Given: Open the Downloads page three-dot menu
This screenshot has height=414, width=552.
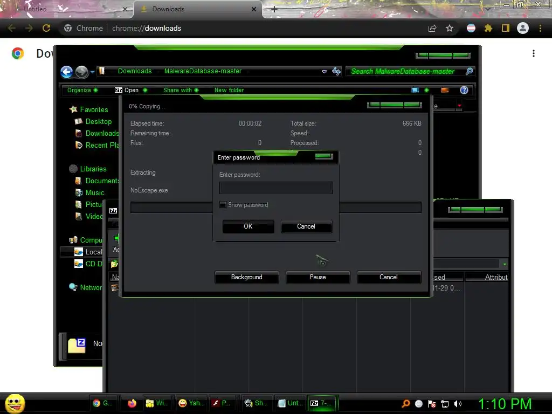Looking at the screenshot, I should click(x=534, y=53).
